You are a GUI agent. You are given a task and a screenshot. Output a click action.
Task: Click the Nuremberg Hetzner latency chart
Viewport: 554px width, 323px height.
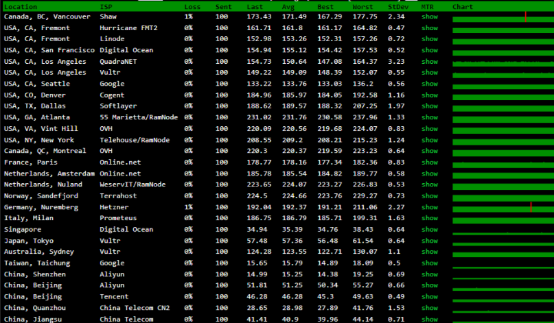(503, 207)
